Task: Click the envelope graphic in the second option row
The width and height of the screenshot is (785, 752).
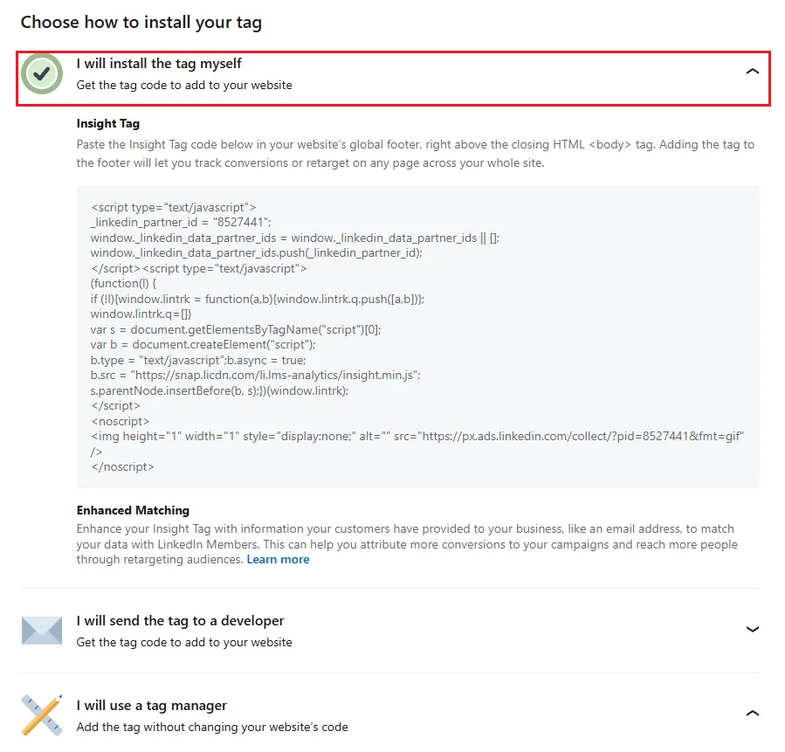Action: (41, 630)
